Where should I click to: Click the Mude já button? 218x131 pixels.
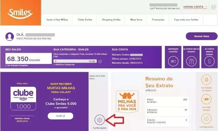pos(61,116)
